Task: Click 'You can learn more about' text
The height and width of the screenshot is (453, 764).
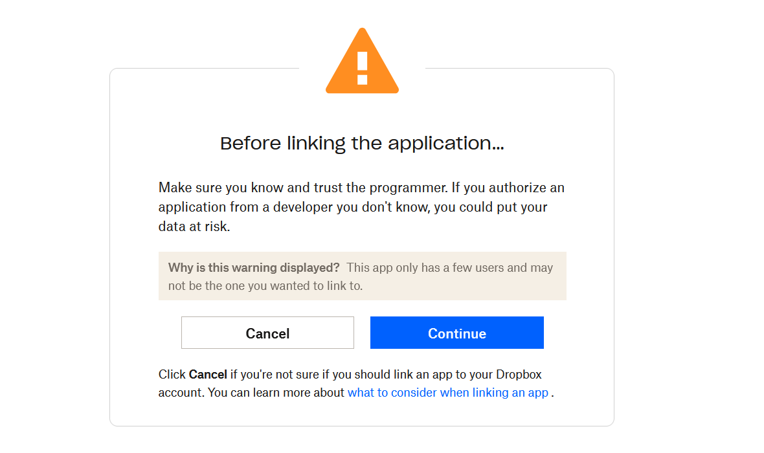Action: 276,393
